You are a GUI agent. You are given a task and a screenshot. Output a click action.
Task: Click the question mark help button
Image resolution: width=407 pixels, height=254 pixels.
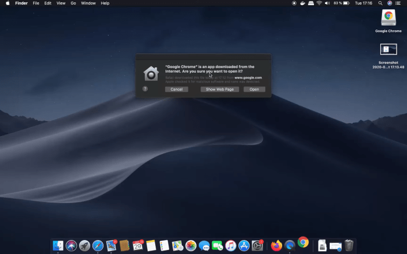click(x=145, y=89)
